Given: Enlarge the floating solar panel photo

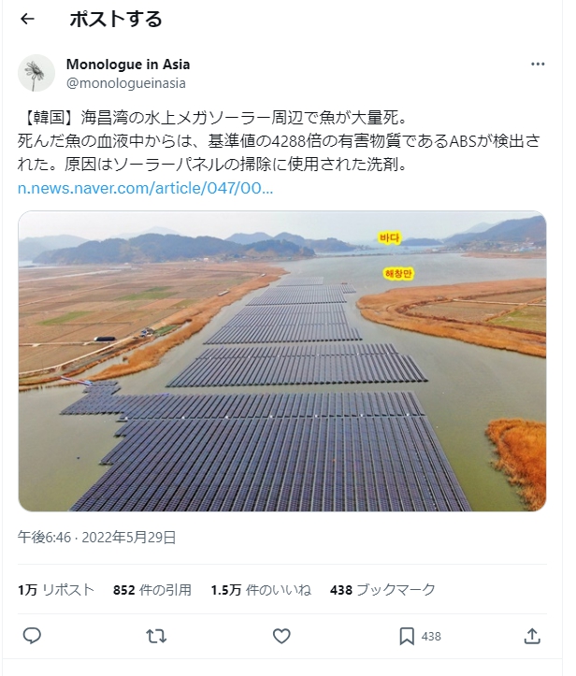Looking at the screenshot, I should pyautogui.click(x=281, y=393).
